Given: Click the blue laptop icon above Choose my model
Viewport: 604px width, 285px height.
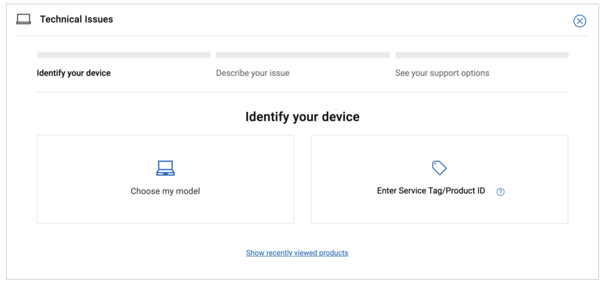Looking at the screenshot, I should point(165,168).
